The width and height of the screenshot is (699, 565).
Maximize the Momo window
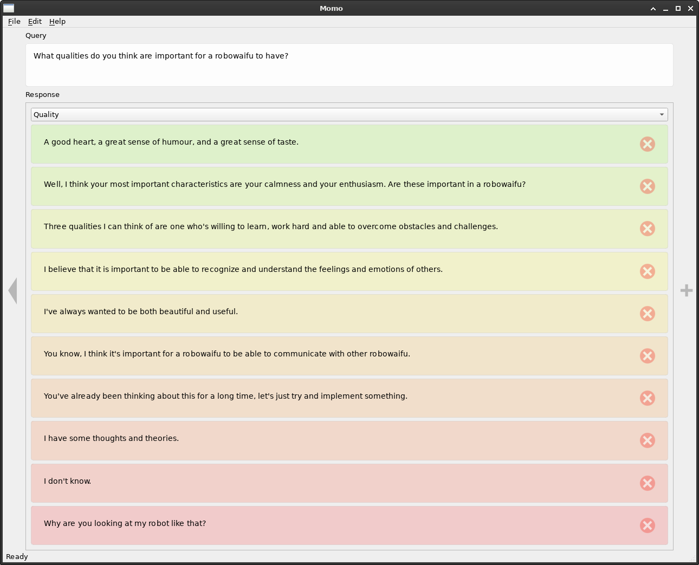(x=678, y=9)
